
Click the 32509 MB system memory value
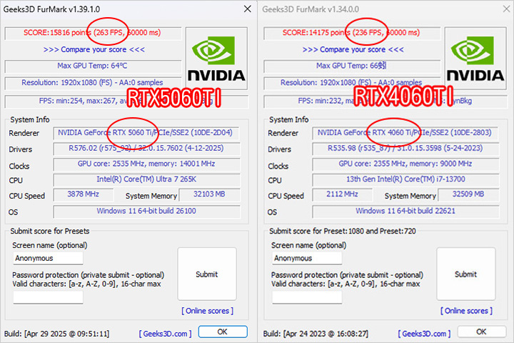pos(468,194)
